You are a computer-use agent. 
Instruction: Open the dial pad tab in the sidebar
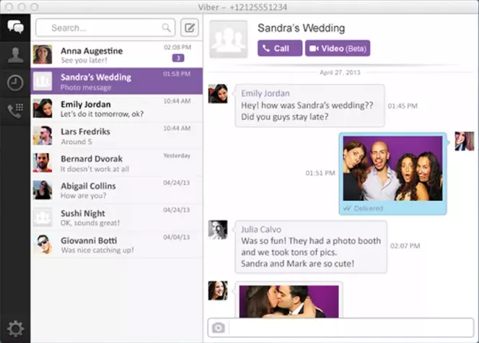click(x=15, y=110)
